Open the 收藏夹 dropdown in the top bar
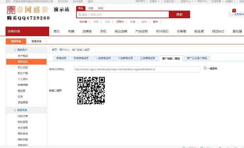This screenshot has height=148, width=244. (230, 1)
